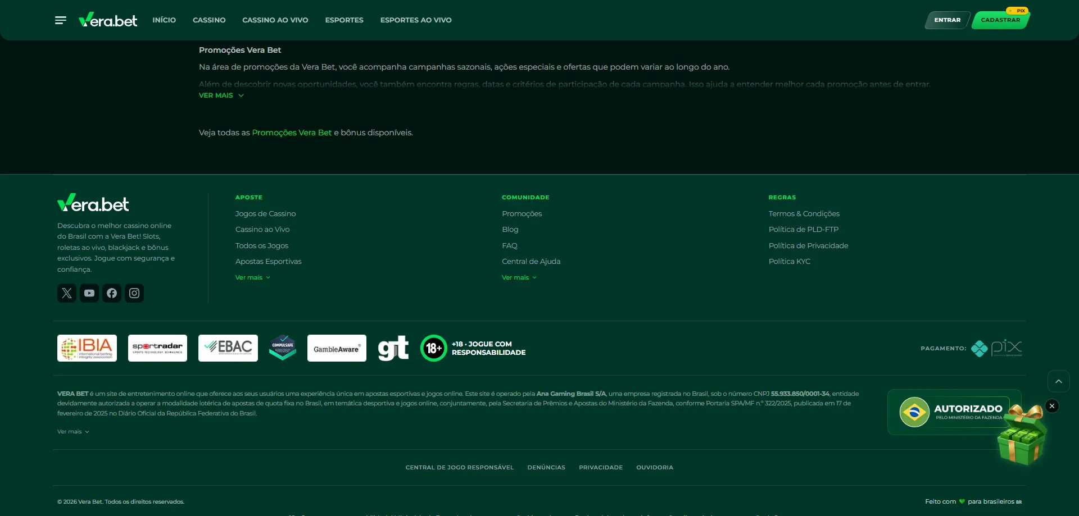
Task: Click the Promoções Vera Bet heading
Action: click(240, 50)
